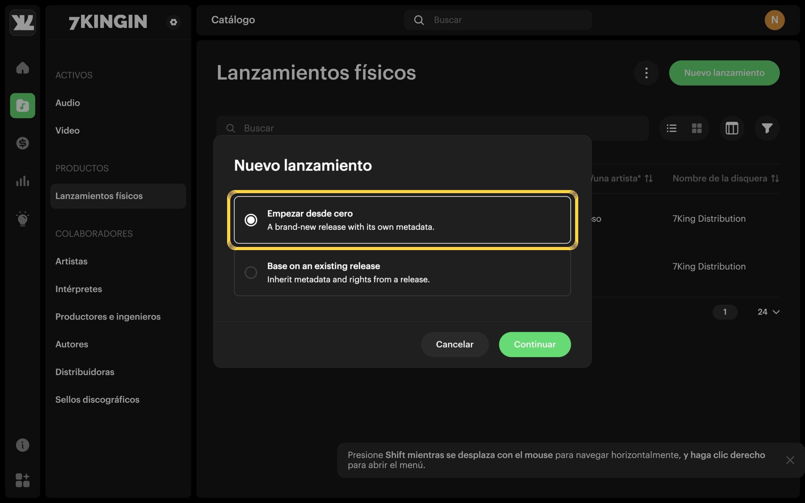Select Lanzamientos físicos sidebar item
Viewport: 805px width, 503px height.
(x=118, y=196)
